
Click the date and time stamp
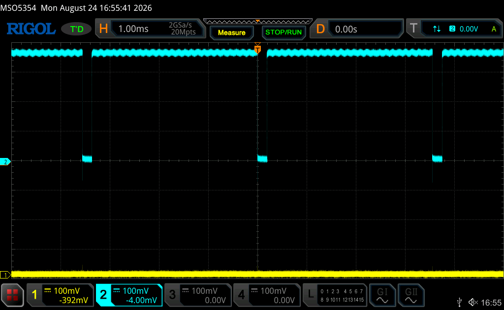pyautogui.click(x=96, y=8)
